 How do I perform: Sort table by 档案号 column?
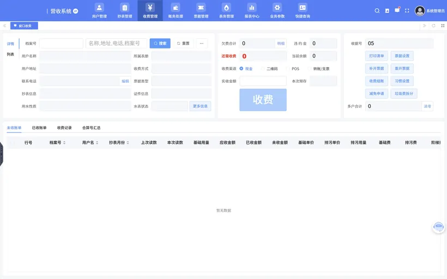(57, 142)
